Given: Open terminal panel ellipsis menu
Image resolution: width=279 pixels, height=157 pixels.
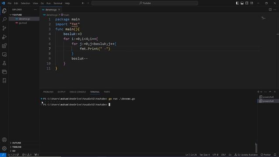Looking at the screenshot, I should pyautogui.click(x=265, y=92).
